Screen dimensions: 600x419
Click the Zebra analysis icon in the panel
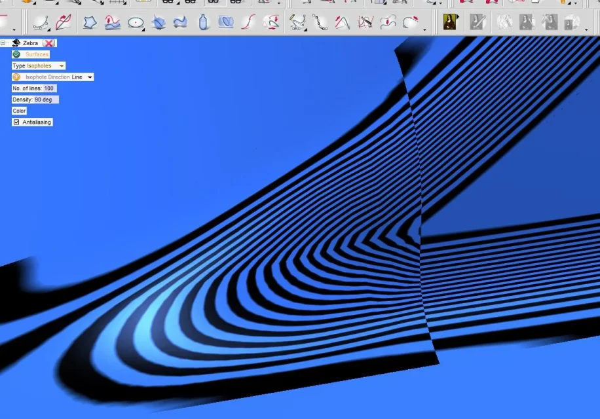point(16,43)
